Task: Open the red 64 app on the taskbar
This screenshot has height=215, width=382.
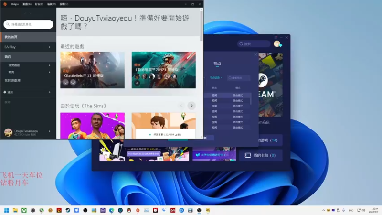Action: 173,210
